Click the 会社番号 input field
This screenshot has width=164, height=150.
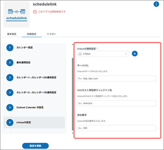point(117,128)
